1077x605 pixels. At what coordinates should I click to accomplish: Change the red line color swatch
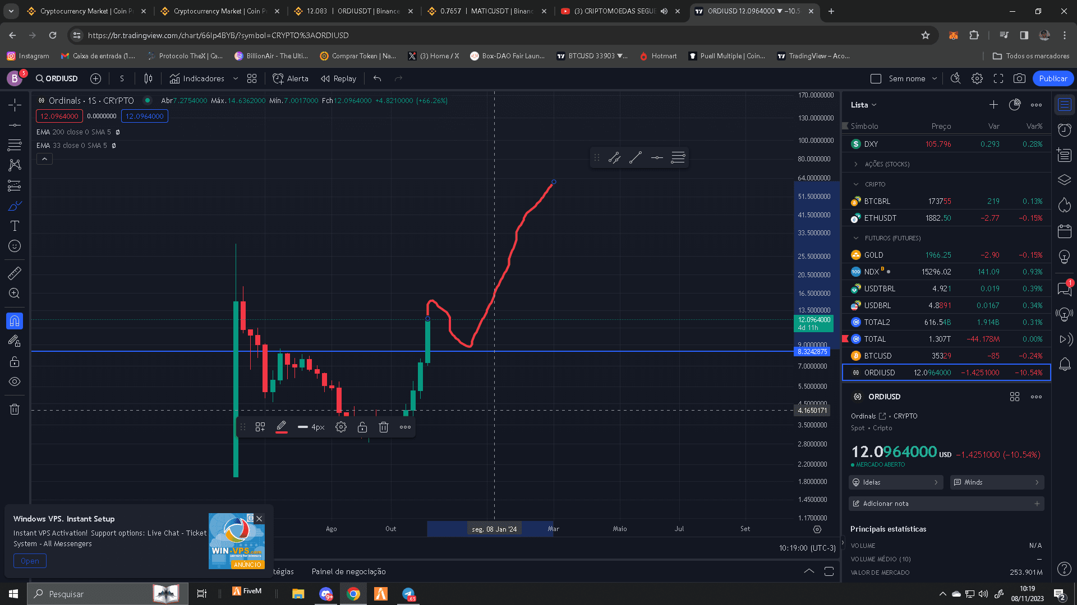pyautogui.click(x=282, y=427)
